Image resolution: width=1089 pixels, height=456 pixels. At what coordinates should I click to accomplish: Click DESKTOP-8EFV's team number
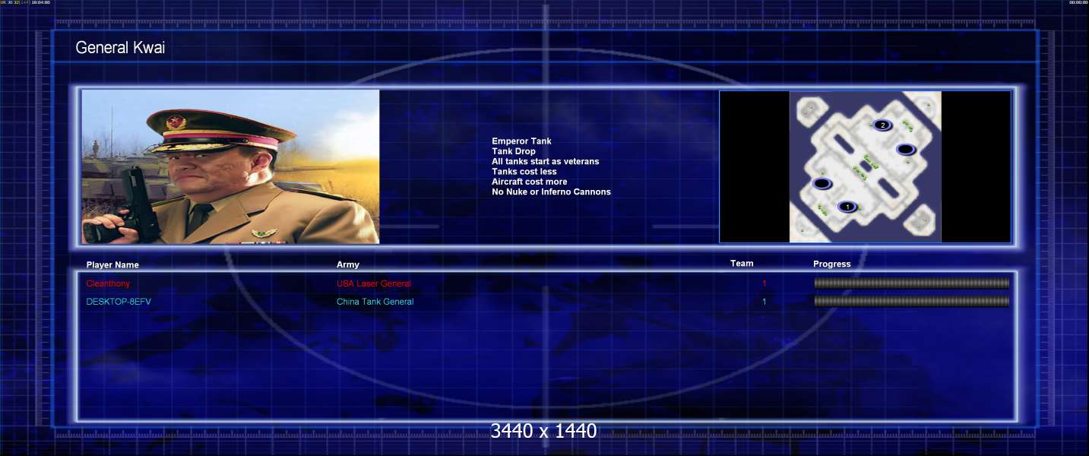coord(765,302)
